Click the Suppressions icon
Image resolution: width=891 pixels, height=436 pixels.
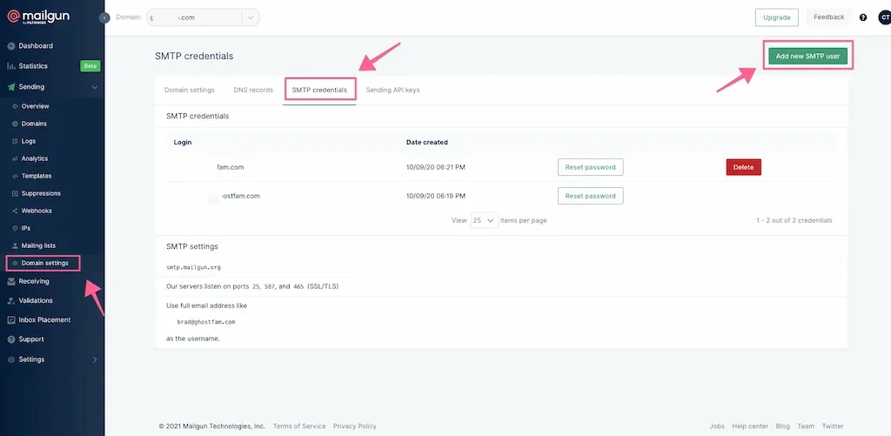pyautogui.click(x=16, y=193)
